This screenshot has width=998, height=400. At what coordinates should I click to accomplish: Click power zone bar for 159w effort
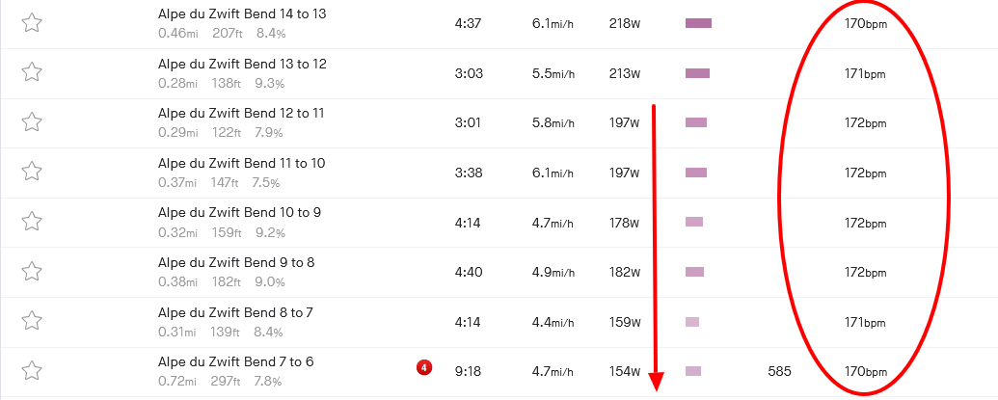point(692,321)
